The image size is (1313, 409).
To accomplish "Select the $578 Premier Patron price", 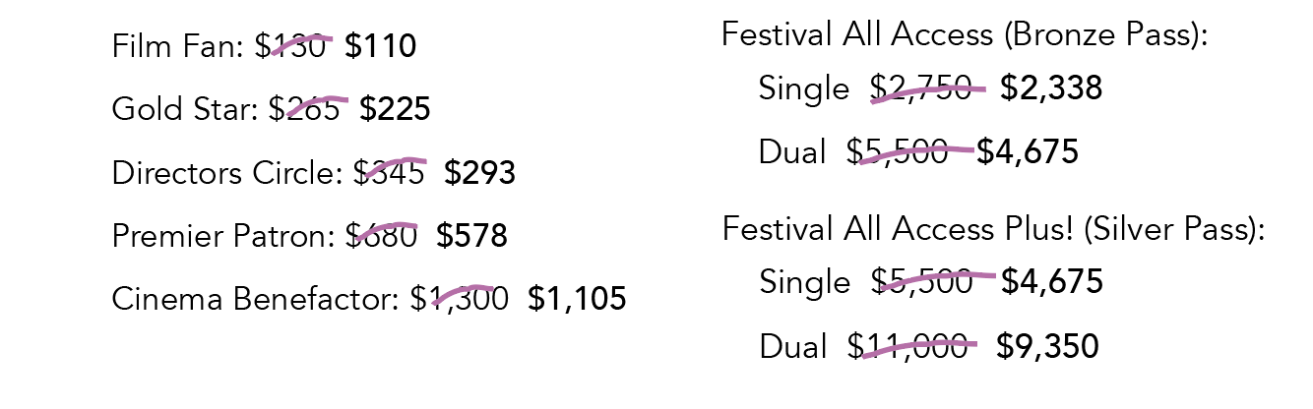I will (472, 237).
